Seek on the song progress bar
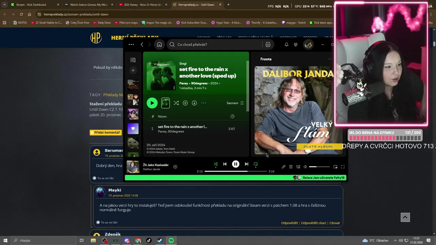 point(236,171)
